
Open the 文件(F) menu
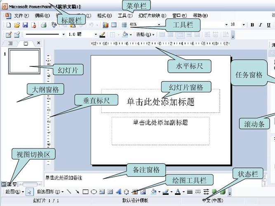(21, 16)
